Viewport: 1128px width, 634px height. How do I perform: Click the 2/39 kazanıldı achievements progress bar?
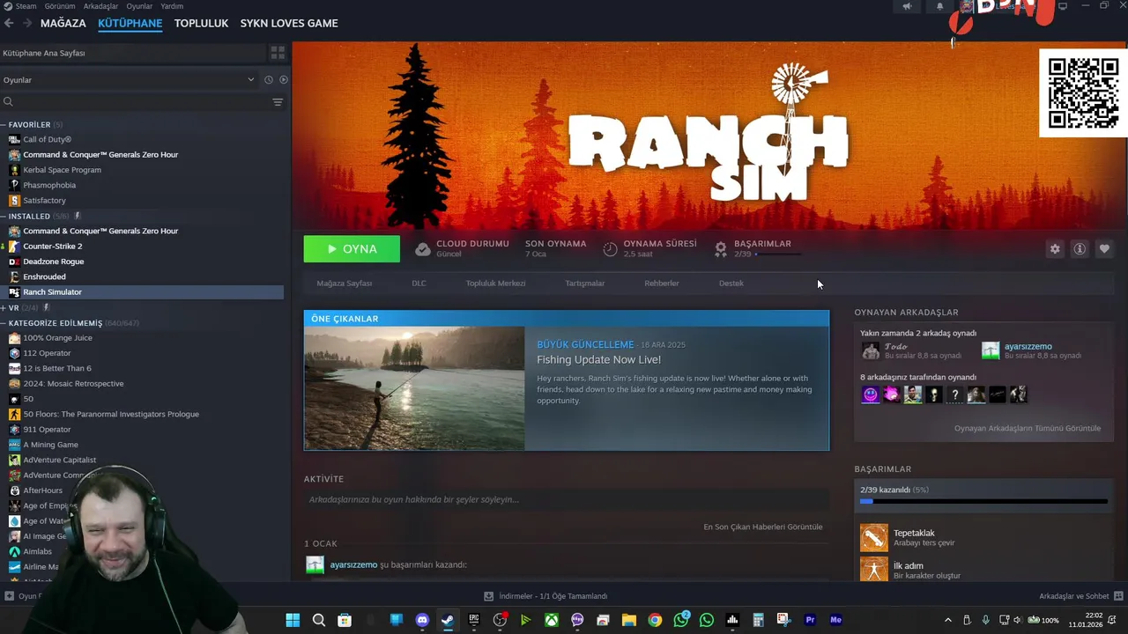click(984, 502)
